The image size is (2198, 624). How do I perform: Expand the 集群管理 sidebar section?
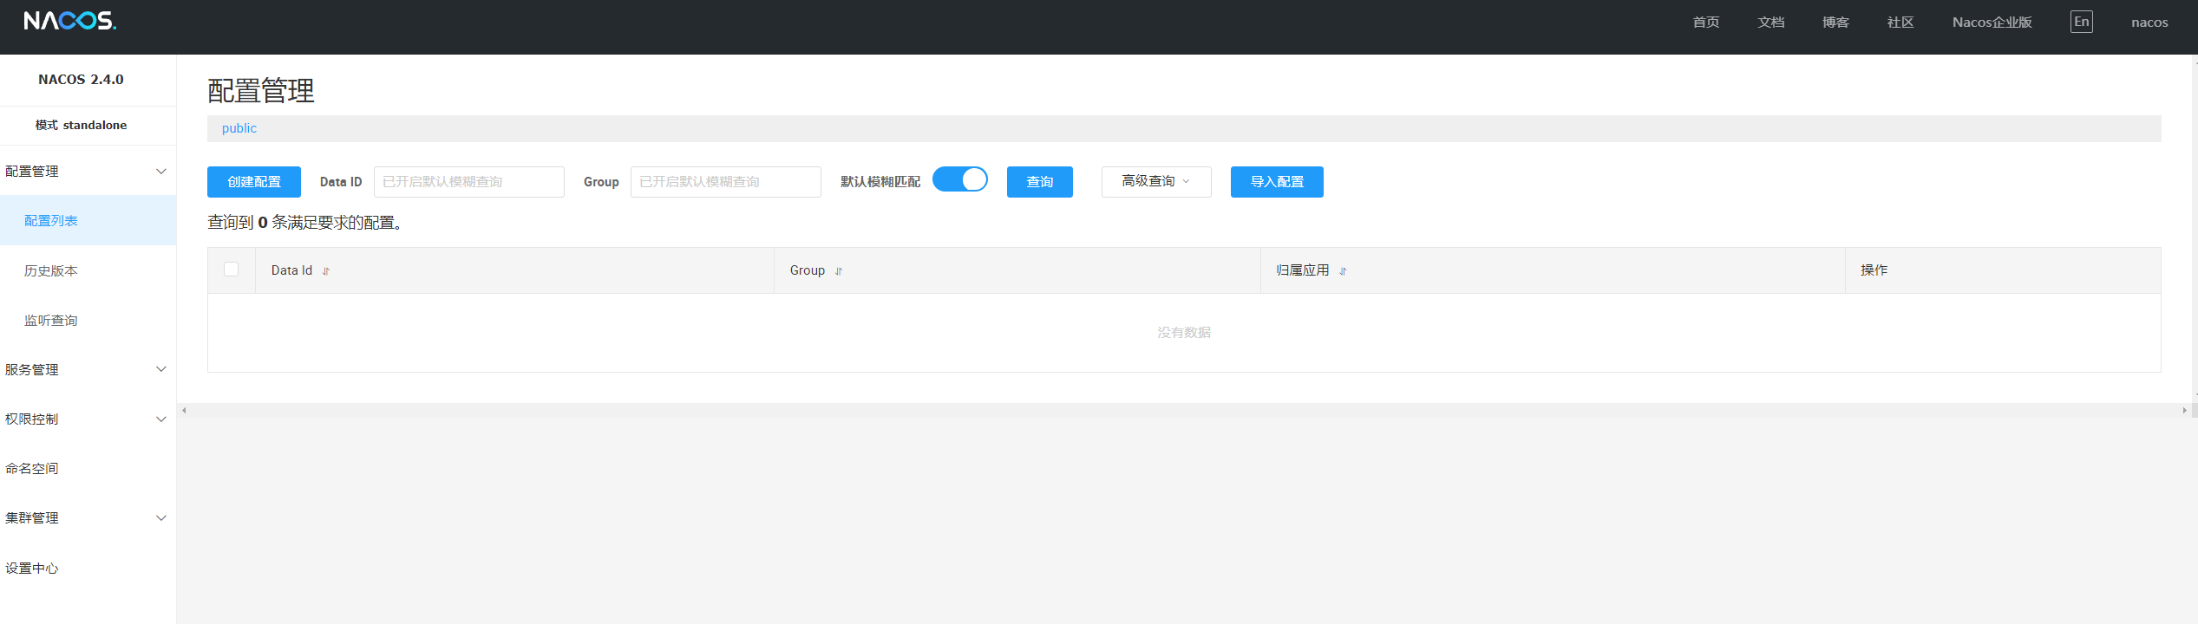(88, 517)
